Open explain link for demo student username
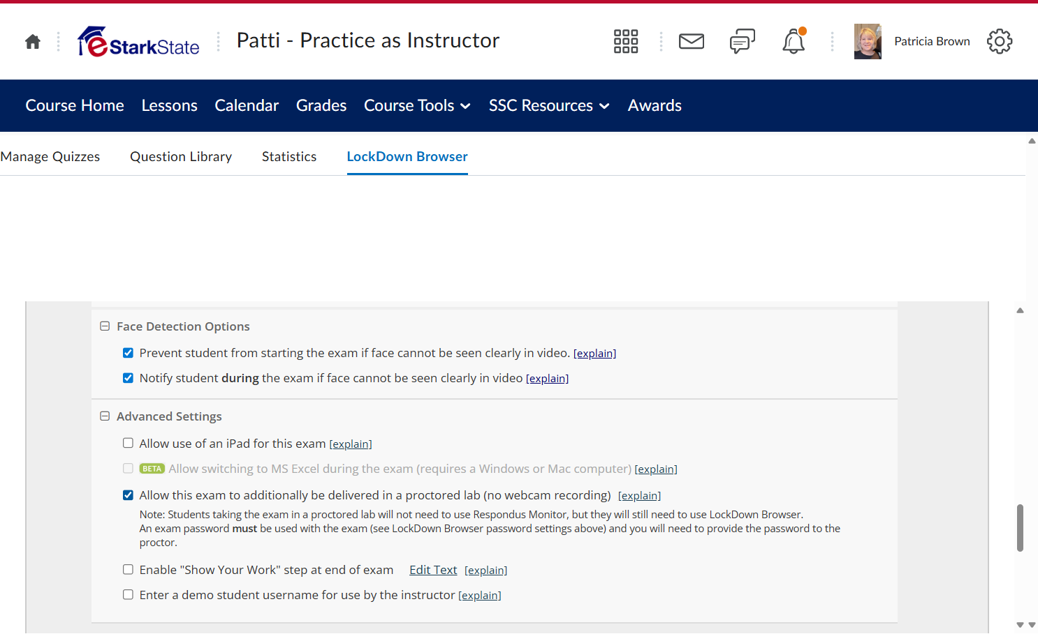Viewport: 1038px width, 634px height. pyautogui.click(x=480, y=596)
